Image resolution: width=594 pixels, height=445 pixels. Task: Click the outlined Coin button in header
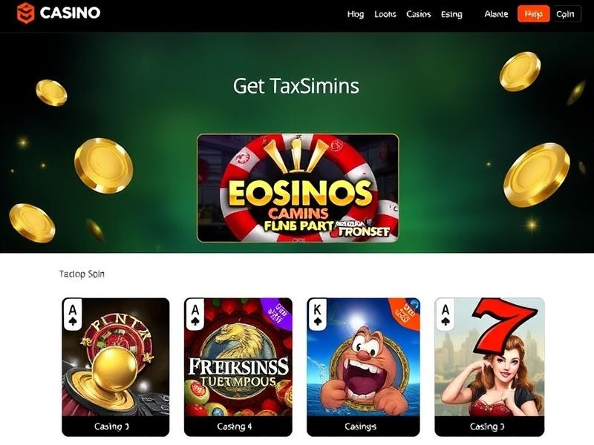coord(565,14)
